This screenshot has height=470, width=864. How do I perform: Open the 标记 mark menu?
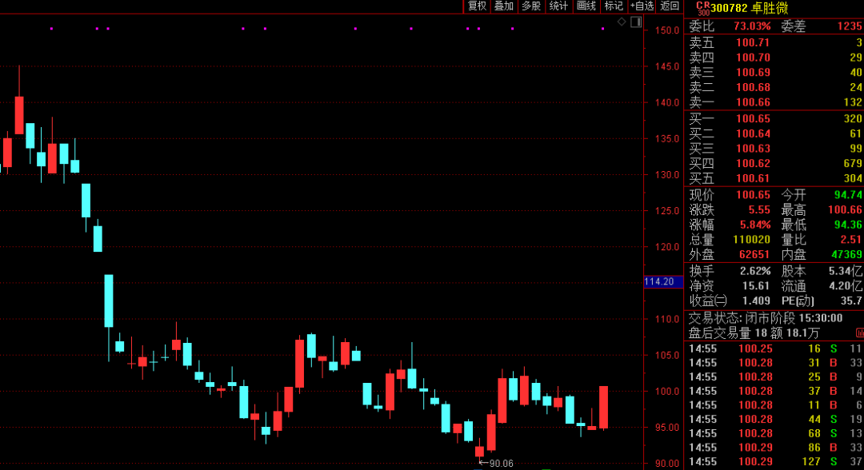point(614,6)
